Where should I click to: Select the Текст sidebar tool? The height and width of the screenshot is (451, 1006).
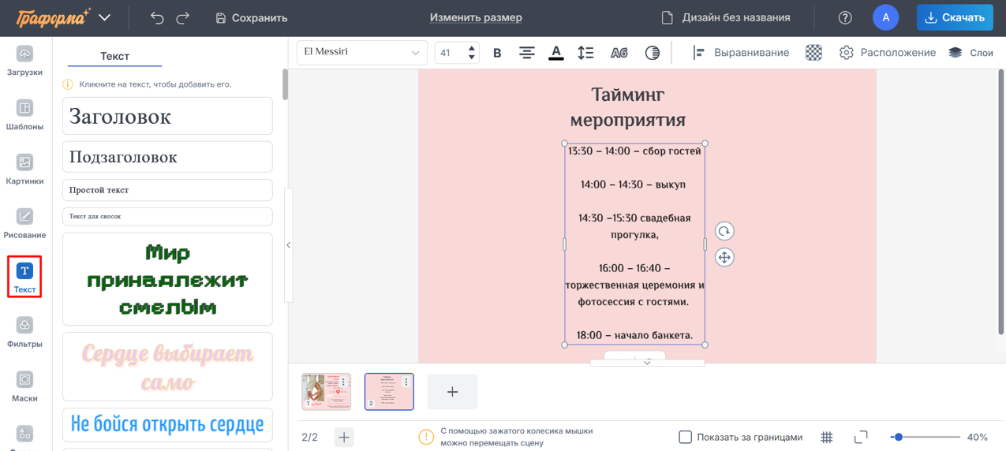tap(24, 277)
